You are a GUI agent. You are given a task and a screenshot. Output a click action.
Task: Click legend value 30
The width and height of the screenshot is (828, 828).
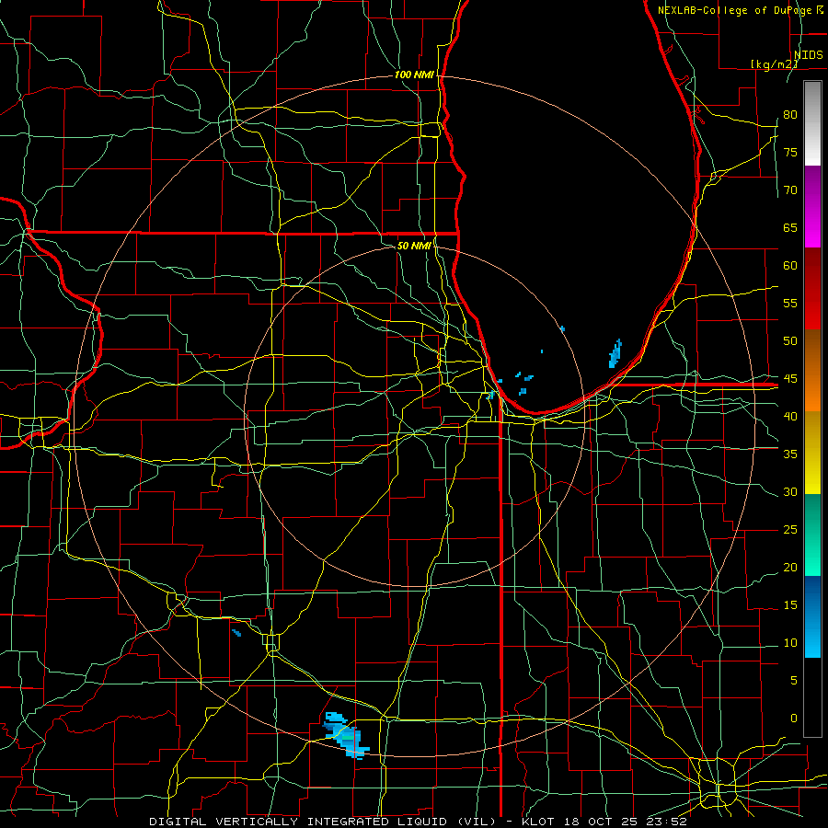pos(790,492)
